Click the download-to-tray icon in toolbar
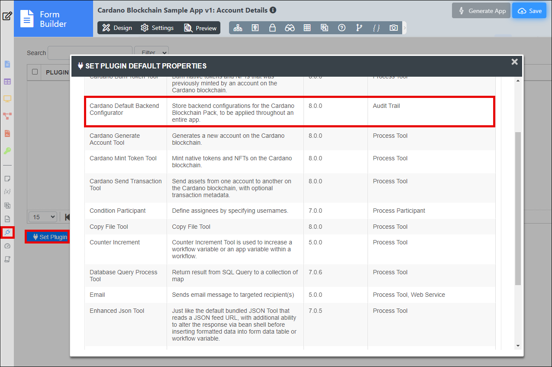 (255, 28)
